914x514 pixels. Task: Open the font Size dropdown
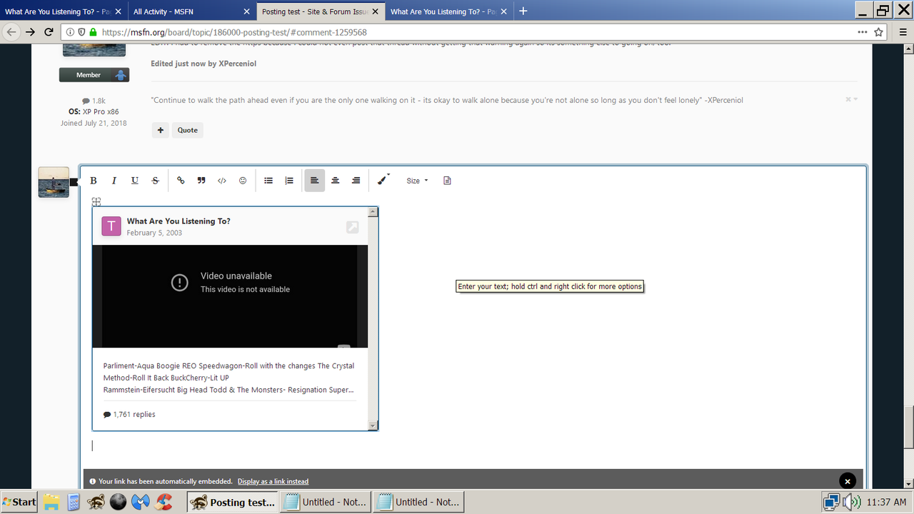coord(417,181)
